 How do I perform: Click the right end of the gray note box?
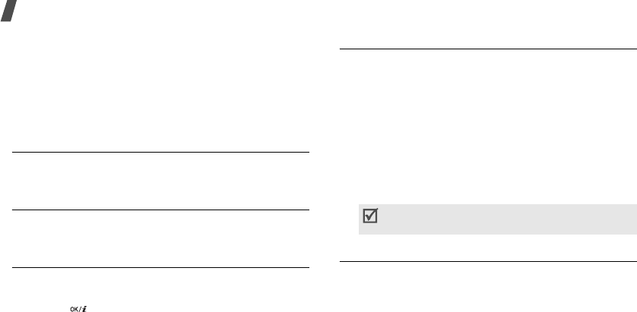(x=629, y=219)
